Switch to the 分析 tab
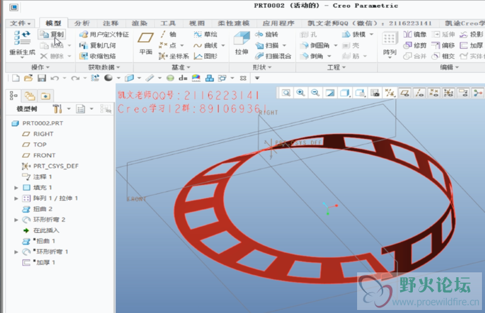 [82, 23]
